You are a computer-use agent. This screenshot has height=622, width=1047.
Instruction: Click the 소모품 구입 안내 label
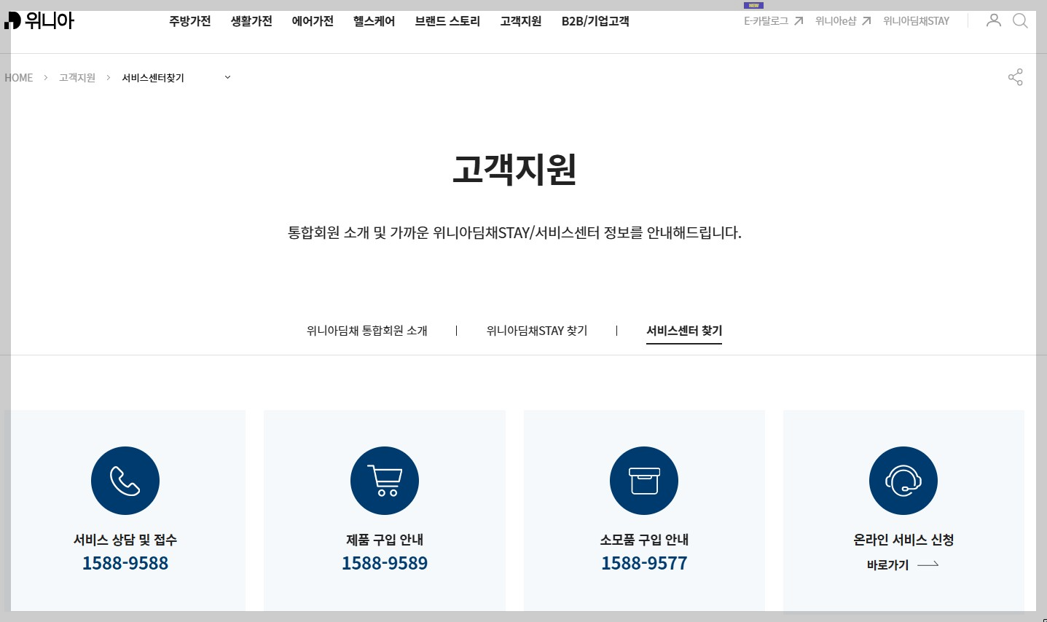(644, 540)
